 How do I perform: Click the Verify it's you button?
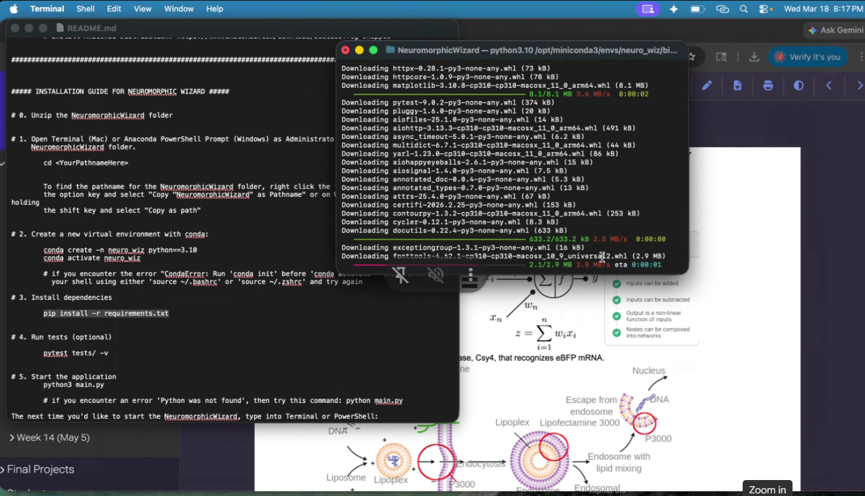(808, 57)
